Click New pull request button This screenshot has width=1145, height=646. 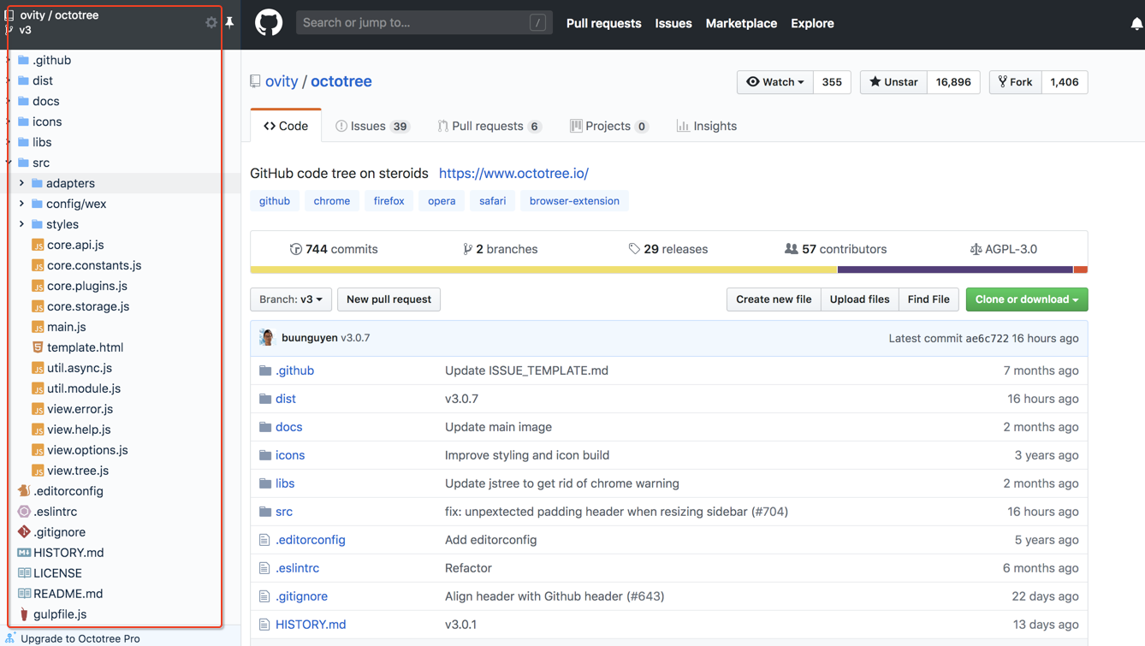tap(389, 299)
